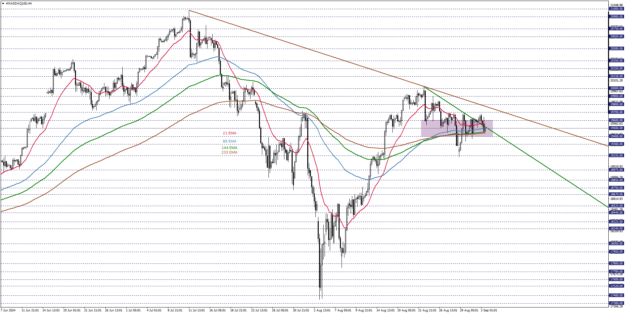Click the 21 Aug 21:01 time label
The height and width of the screenshot is (314, 625).
coord(427,310)
